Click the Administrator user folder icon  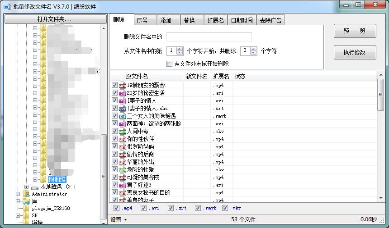click(x=27, y=194)
